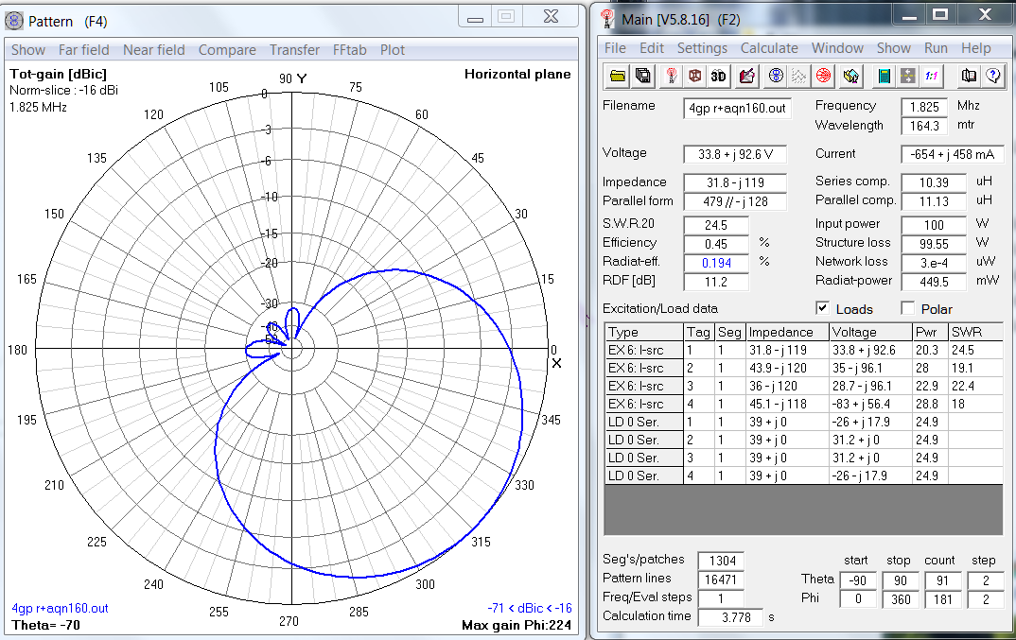The width and height of the screenshot is (1016, 640).
Task: Open the Far field menu
Action: click(83, 50)
